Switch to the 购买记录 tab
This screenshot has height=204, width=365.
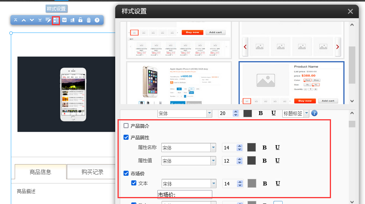[x=92, y=172]
